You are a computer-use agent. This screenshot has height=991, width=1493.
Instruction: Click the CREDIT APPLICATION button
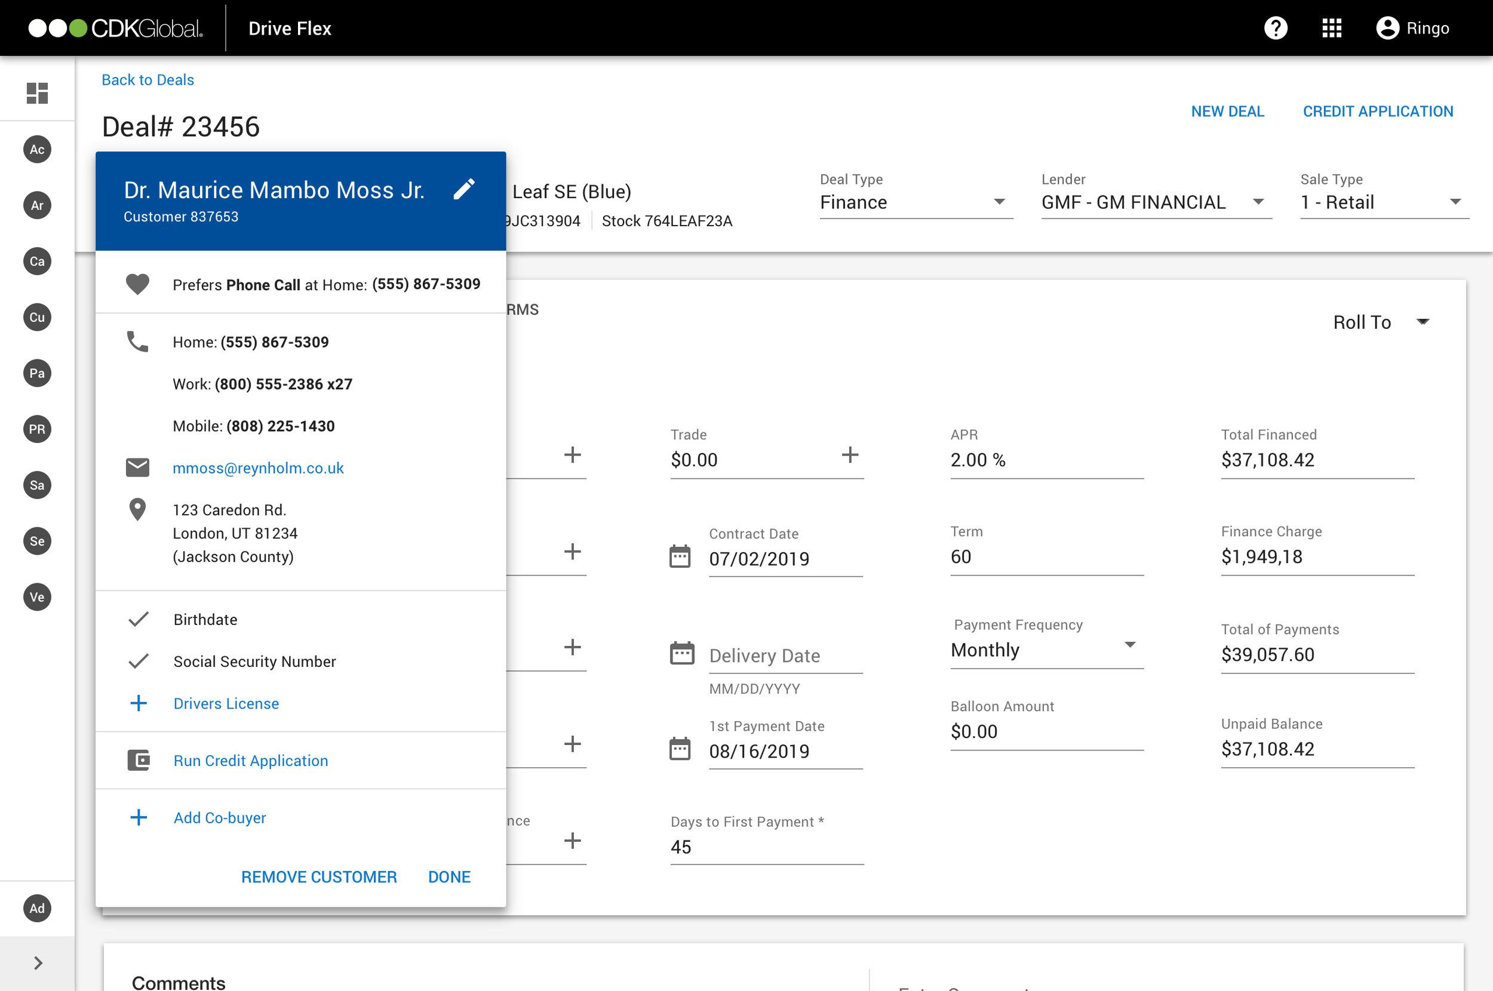(x=1378, y=111)
